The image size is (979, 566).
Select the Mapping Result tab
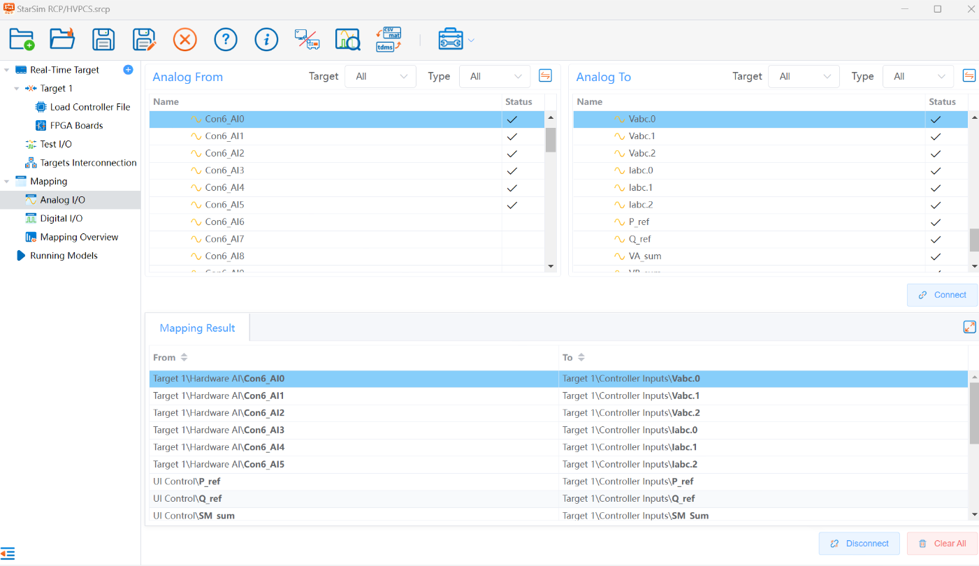(x=197, y=328)
